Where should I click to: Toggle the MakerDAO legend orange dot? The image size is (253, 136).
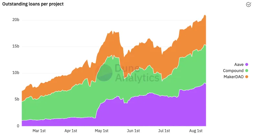point(247,77)
